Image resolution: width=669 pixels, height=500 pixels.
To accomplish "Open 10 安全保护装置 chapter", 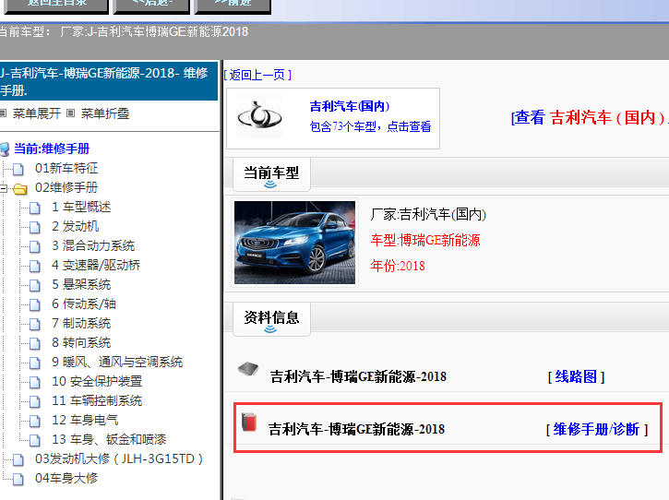I will [x=97, y=381].
